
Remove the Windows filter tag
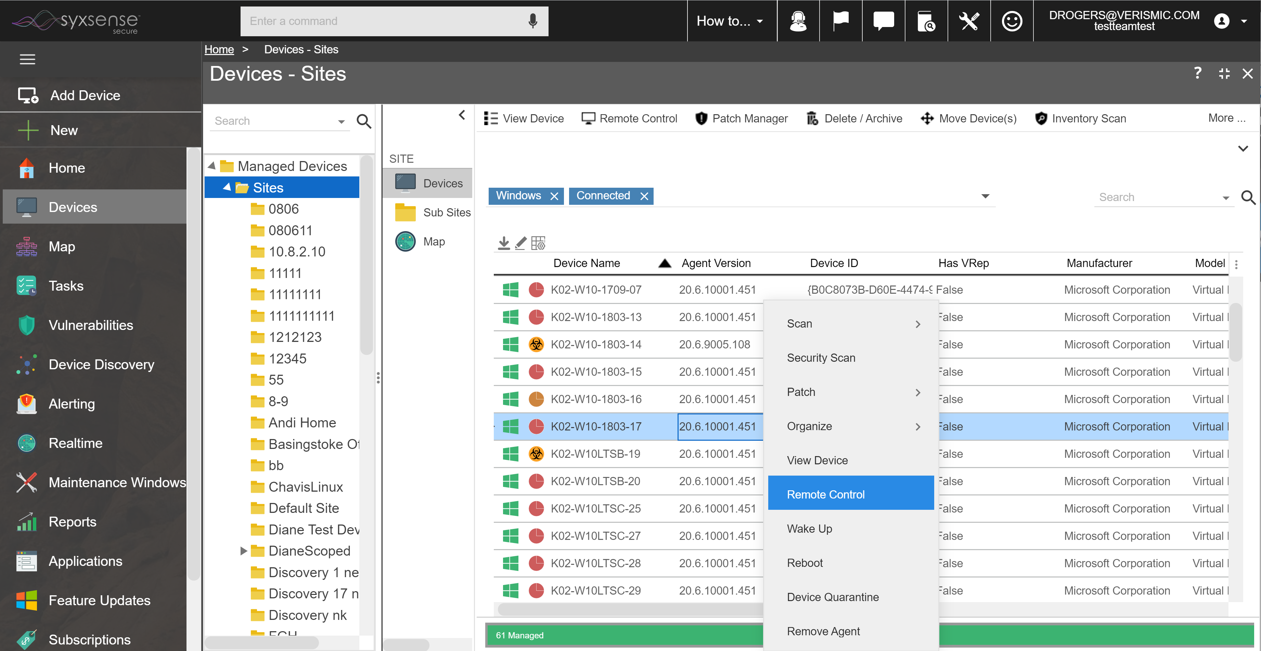coord(554,196)
